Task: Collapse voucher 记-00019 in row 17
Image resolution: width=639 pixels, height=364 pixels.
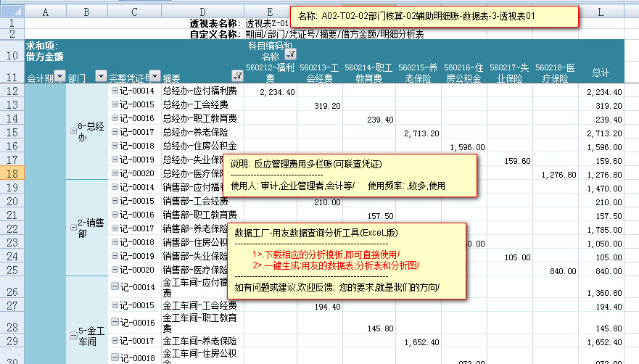Action: pyautogui.click(x=115, y=160)
